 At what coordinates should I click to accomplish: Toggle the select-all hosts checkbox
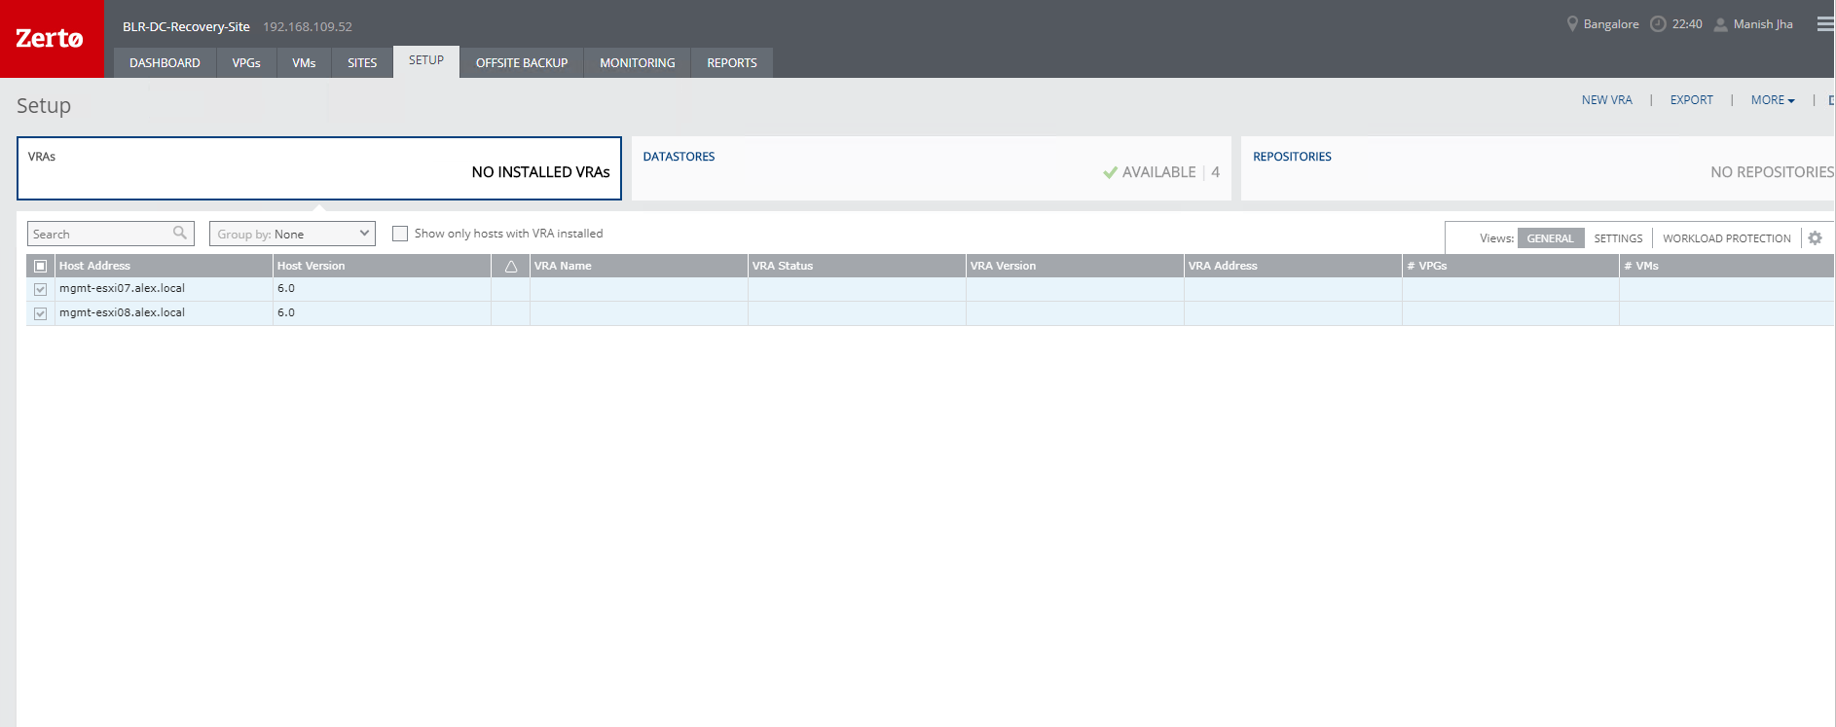click(41, 266)
